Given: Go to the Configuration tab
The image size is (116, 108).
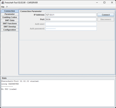Looking at the screenshot, I should point(9,30).
